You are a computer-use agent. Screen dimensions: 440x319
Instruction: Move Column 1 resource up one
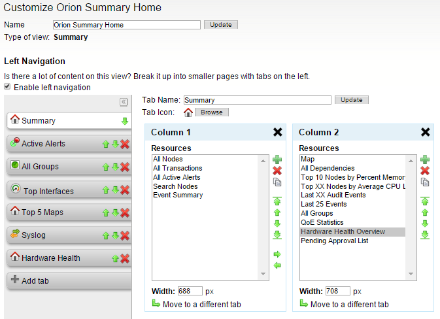(x=277, y=212)
